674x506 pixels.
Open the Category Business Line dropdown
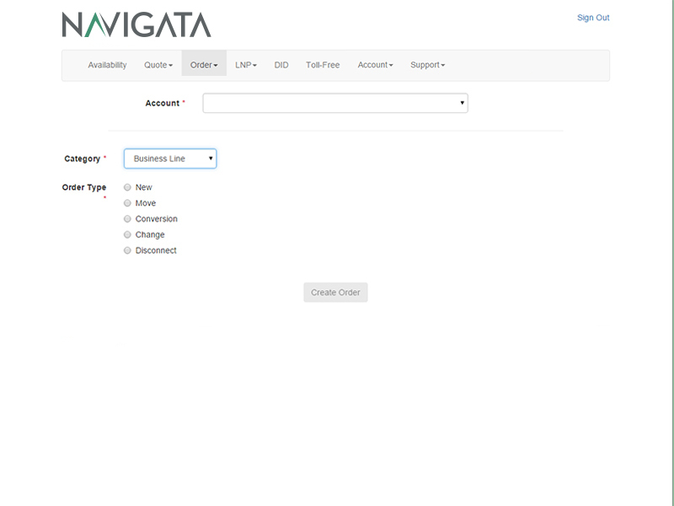point(170,159)
